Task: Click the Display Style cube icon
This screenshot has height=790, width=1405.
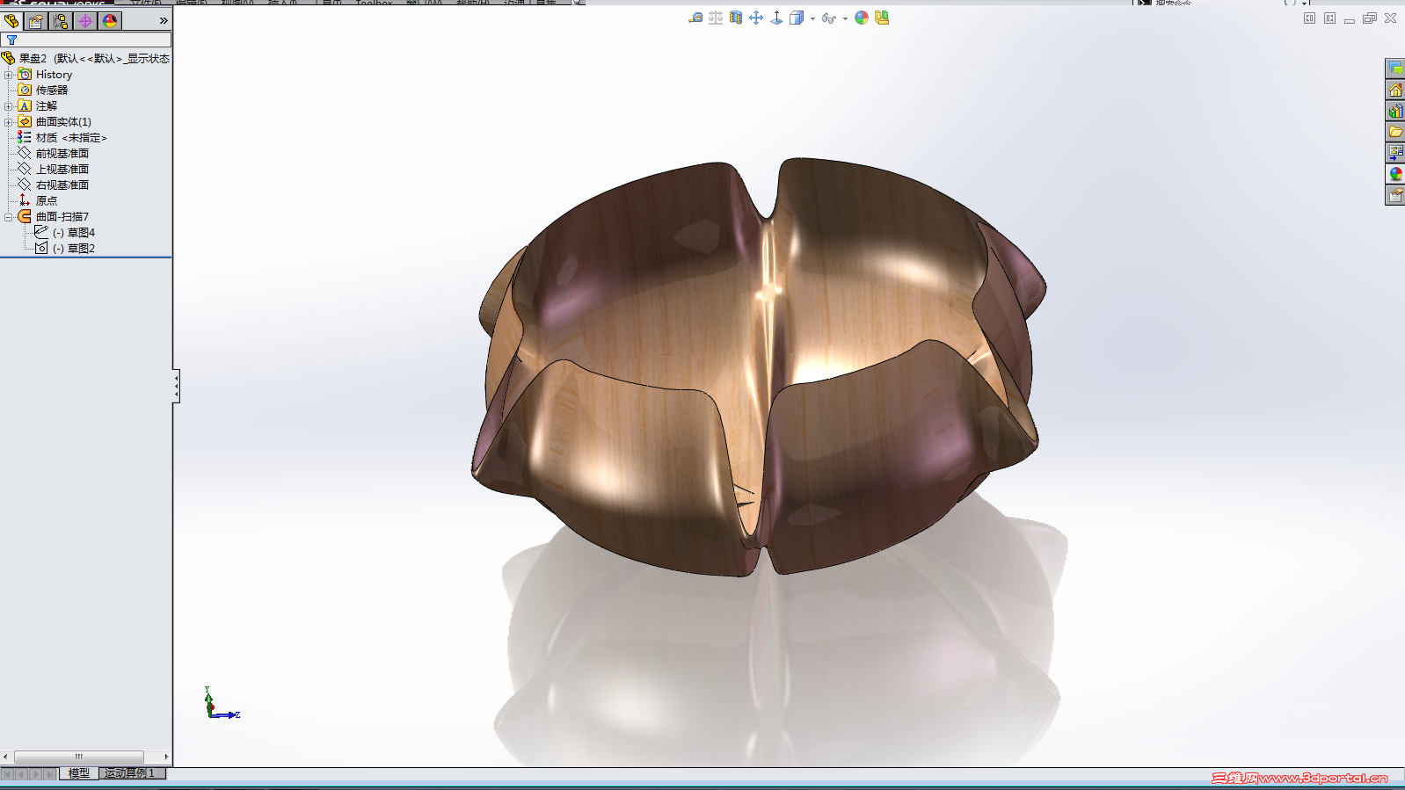Action: click(x=797, y=18)
